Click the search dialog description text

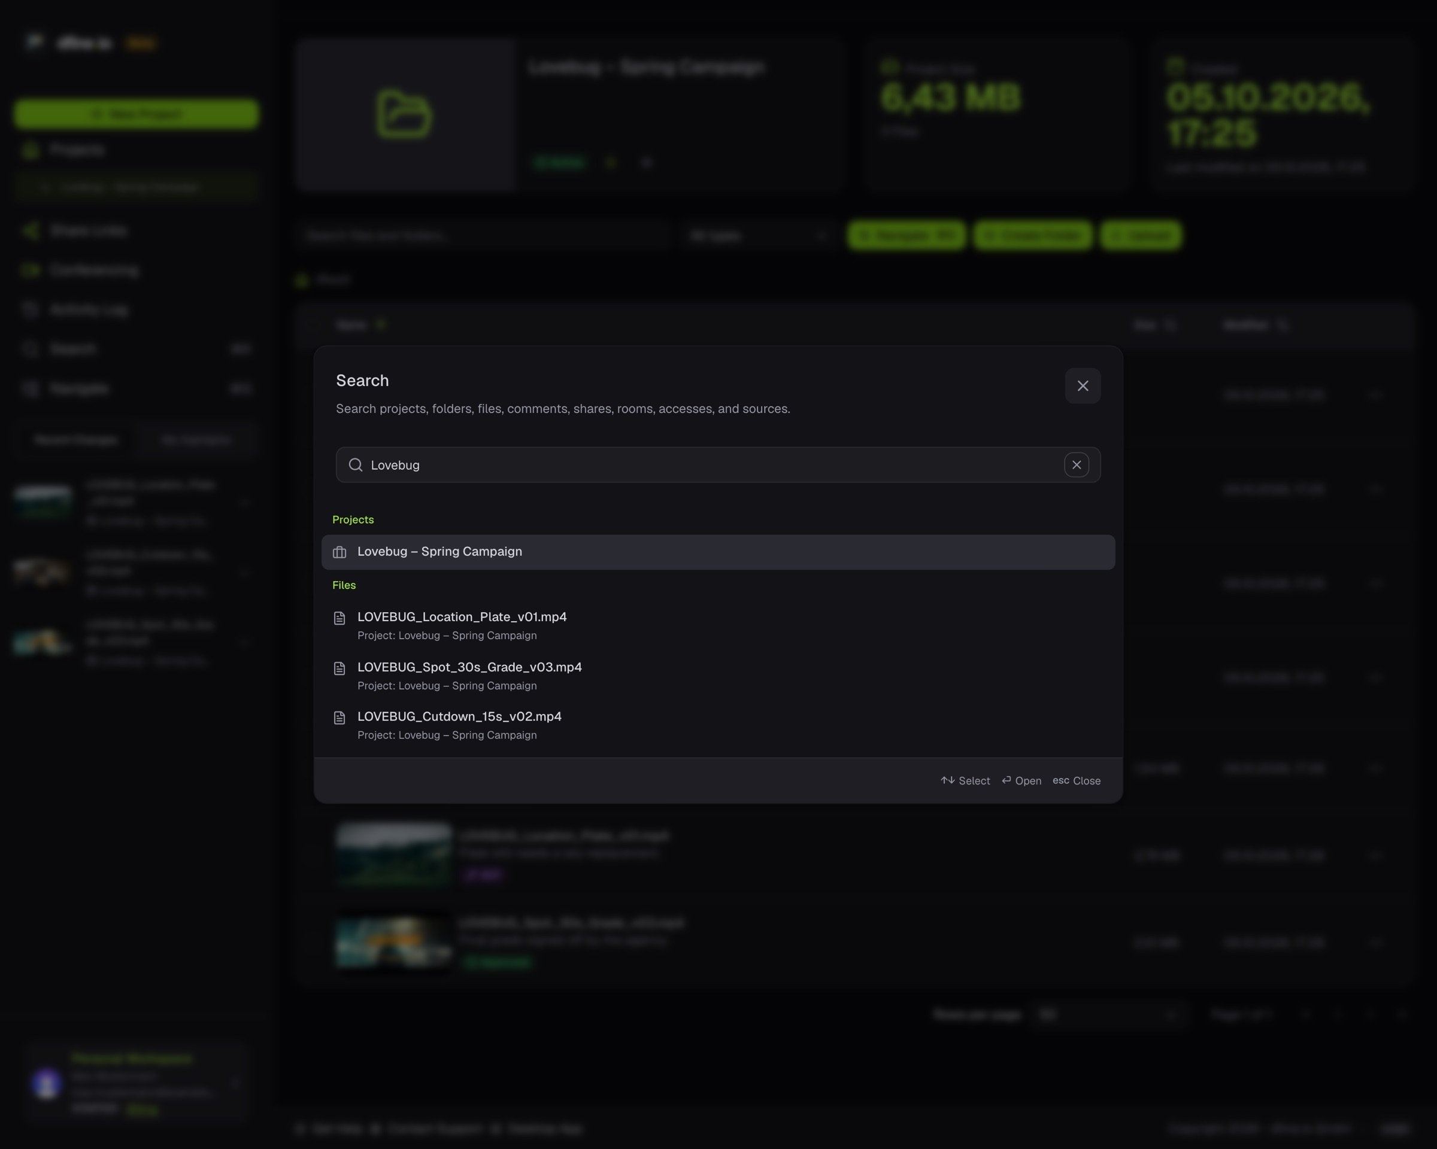[563, 409]
